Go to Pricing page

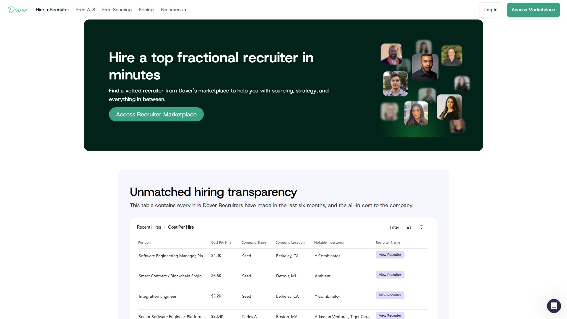pos(146,10)
